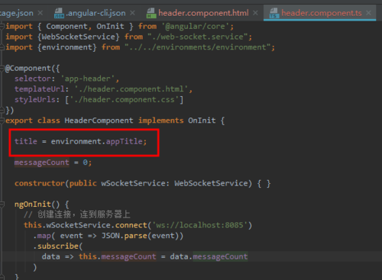This screenshot has height=280, width=382.
Task: Click the HeaderComponent class name
Action: tap(99, 121)
